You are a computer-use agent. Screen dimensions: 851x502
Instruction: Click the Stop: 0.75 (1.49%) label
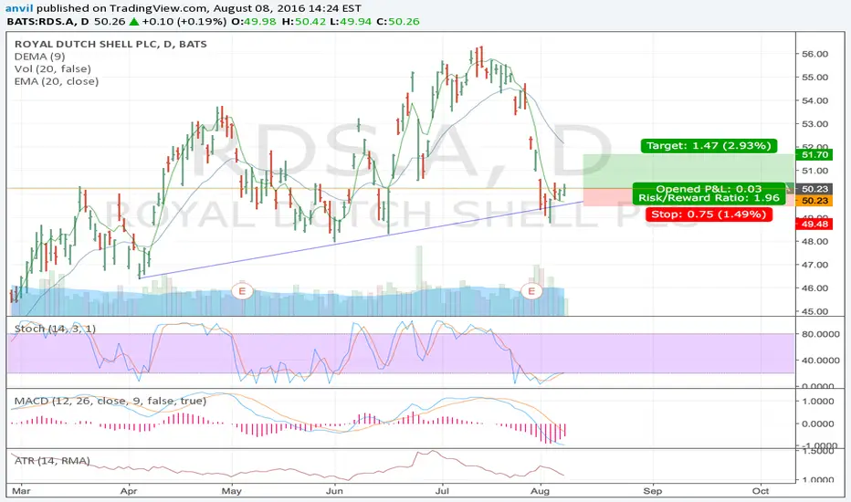coord(709,214)
